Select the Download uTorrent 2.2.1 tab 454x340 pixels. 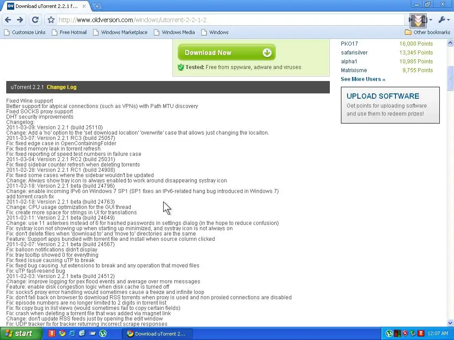click(x=46, y=6)
